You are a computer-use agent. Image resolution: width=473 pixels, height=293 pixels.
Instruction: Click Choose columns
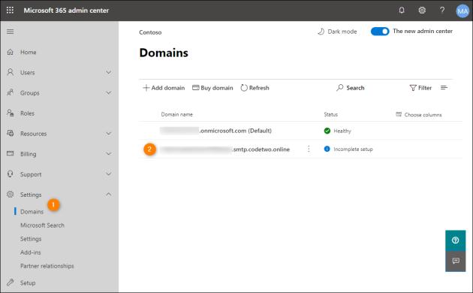[419, 115]
